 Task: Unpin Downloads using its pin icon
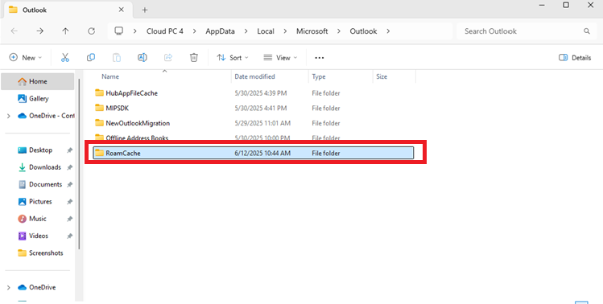[x=69, y=167]
